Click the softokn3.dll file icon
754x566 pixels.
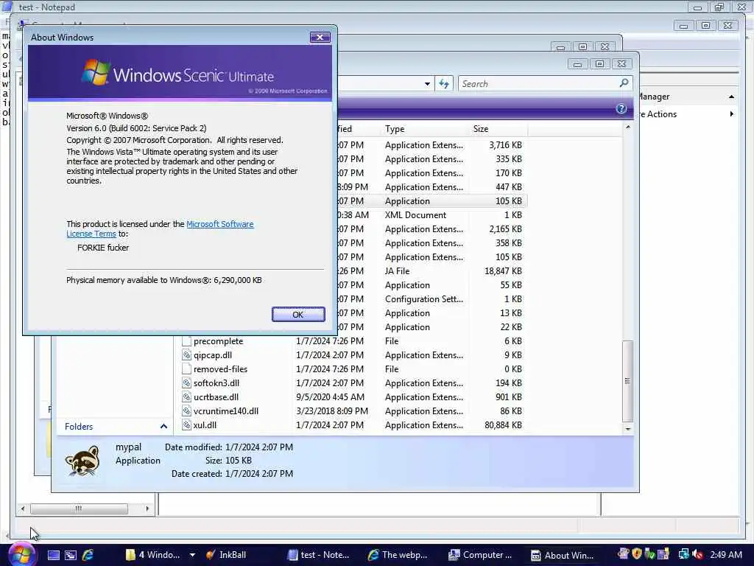[x=186, y=383]
